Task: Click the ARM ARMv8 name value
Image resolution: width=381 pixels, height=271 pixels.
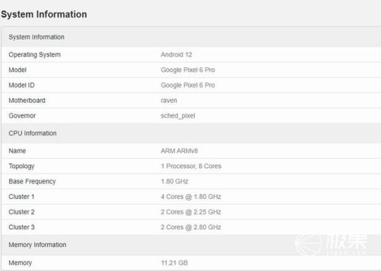Action: pos(179,151)
